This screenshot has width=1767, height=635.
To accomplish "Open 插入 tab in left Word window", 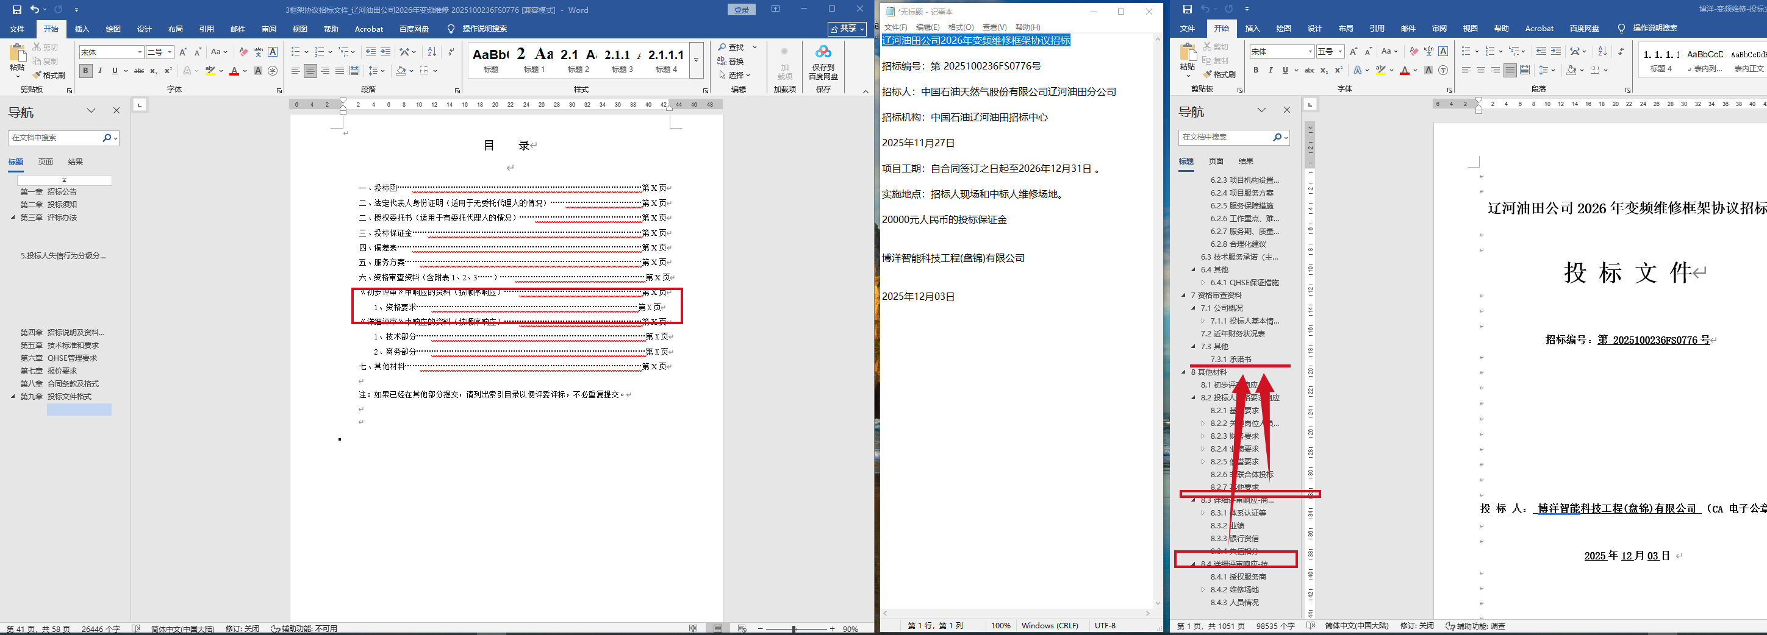I will click(x=82, y=29).
